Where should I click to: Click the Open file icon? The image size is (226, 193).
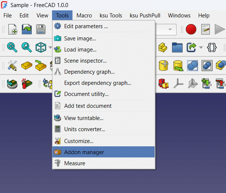pos(27,29)
